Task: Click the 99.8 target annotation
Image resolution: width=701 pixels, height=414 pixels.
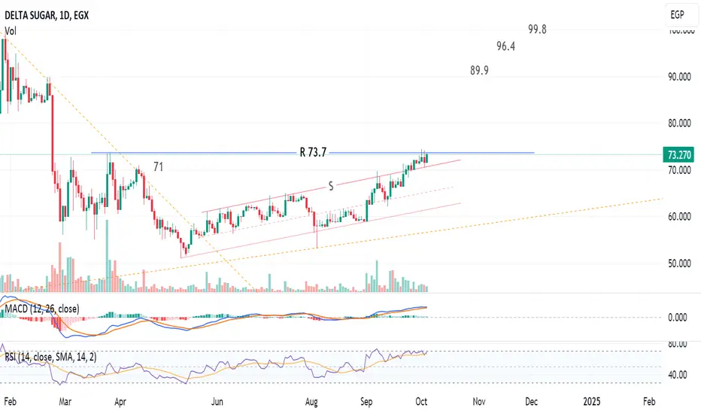Action: click(x=537, y=29)
